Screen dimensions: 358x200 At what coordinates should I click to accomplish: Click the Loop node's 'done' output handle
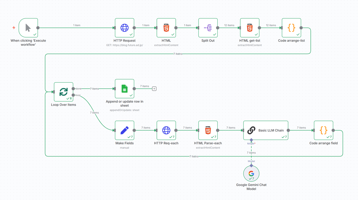pos(73,89)
